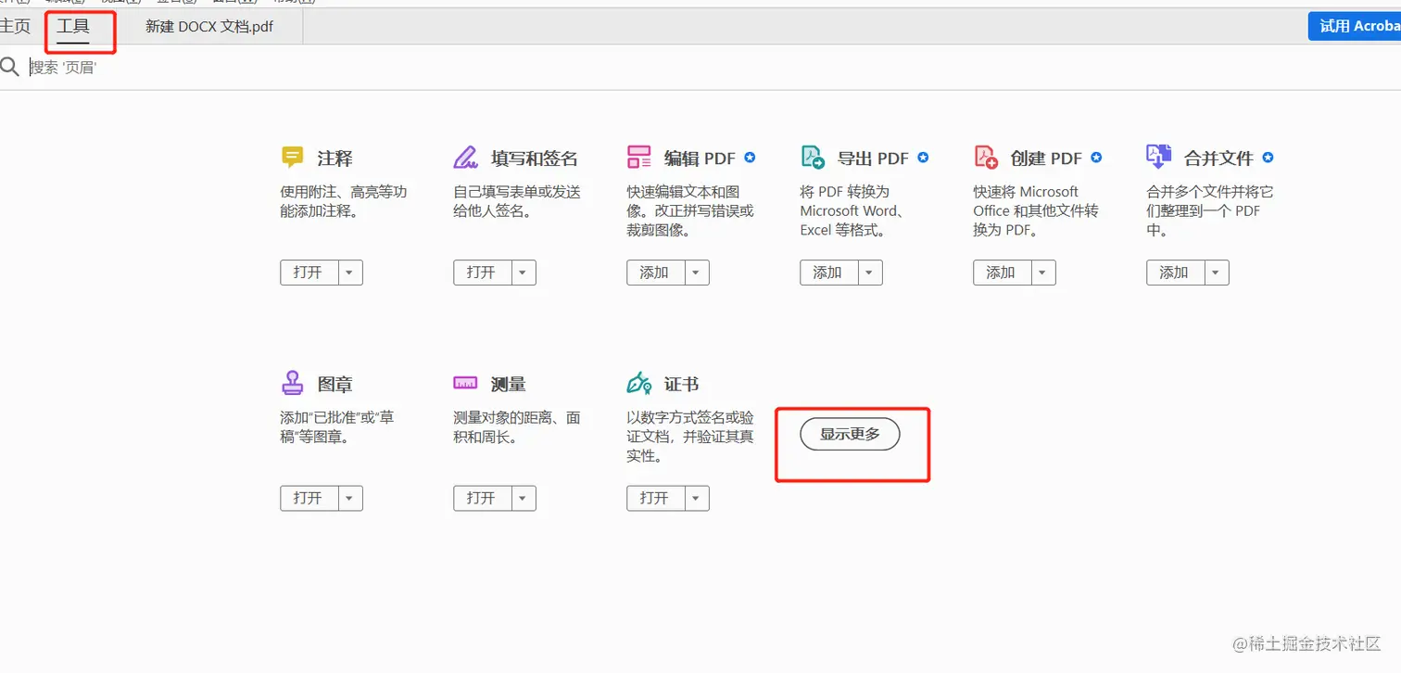Click the premium star badge beside 导出 PDF
This screenshot has height=673, width=1401.
(923, 158)
